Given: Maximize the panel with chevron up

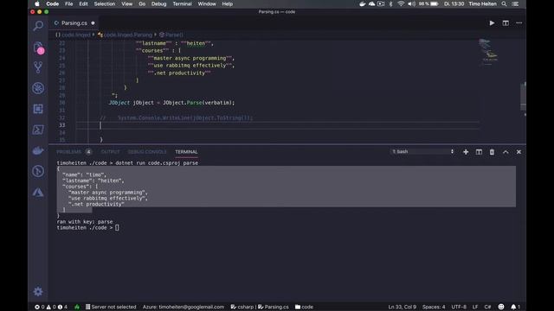Looking at the screenshot, I should 506,152.
